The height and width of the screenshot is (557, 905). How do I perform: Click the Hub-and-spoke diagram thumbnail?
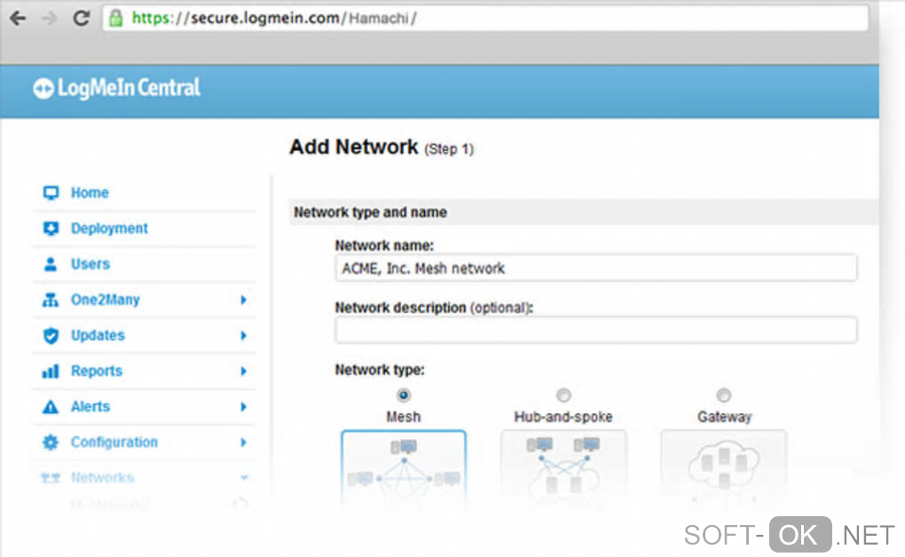point(563,470)
